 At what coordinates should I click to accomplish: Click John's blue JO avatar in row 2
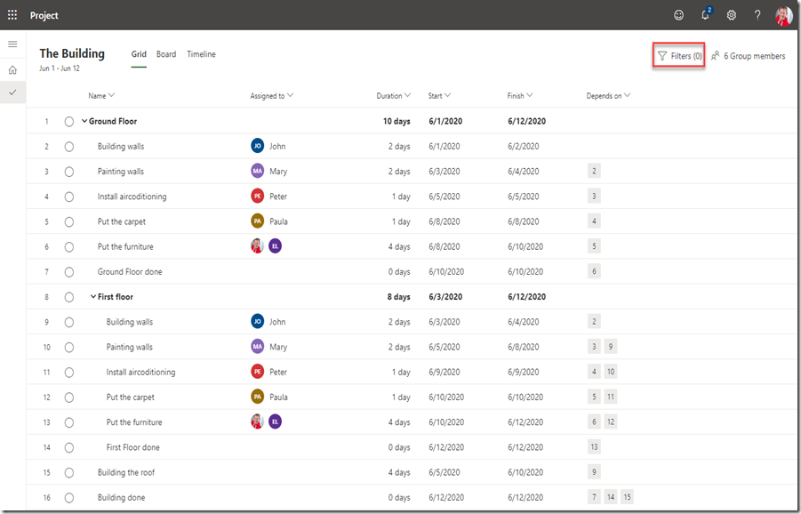click(257, 147)
